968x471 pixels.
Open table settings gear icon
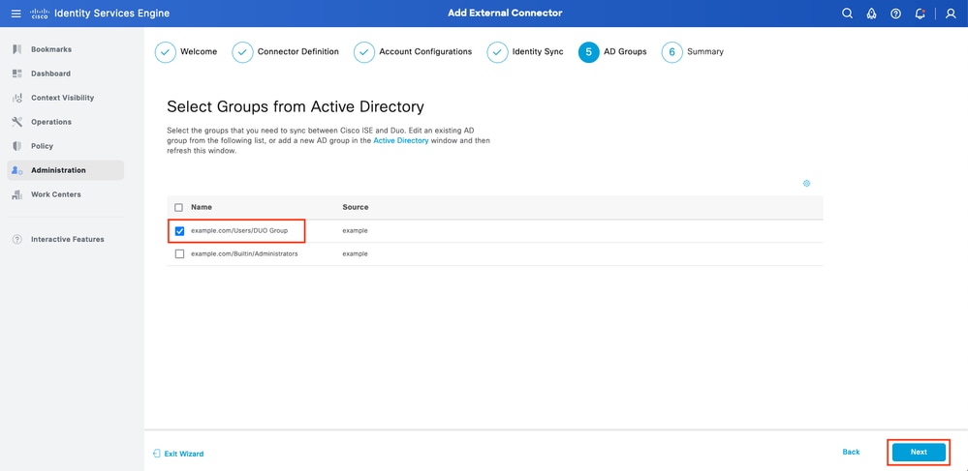click(x=806, y=183)
